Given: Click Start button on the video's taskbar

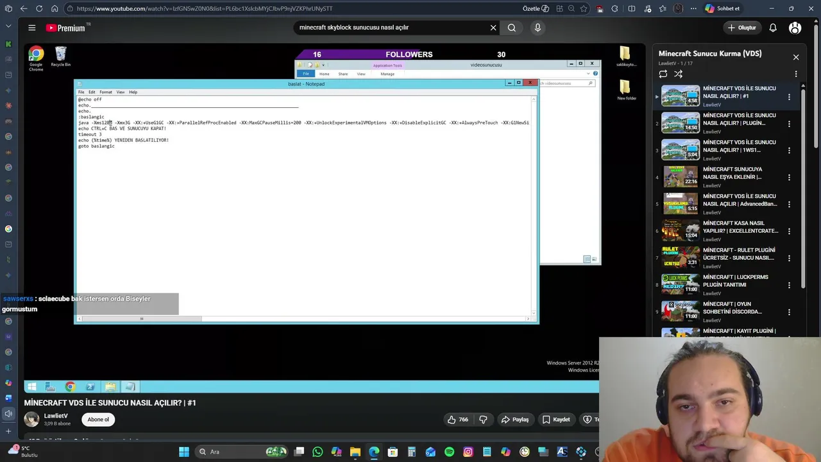Looking at the screenshot, I should pos(31,386).
